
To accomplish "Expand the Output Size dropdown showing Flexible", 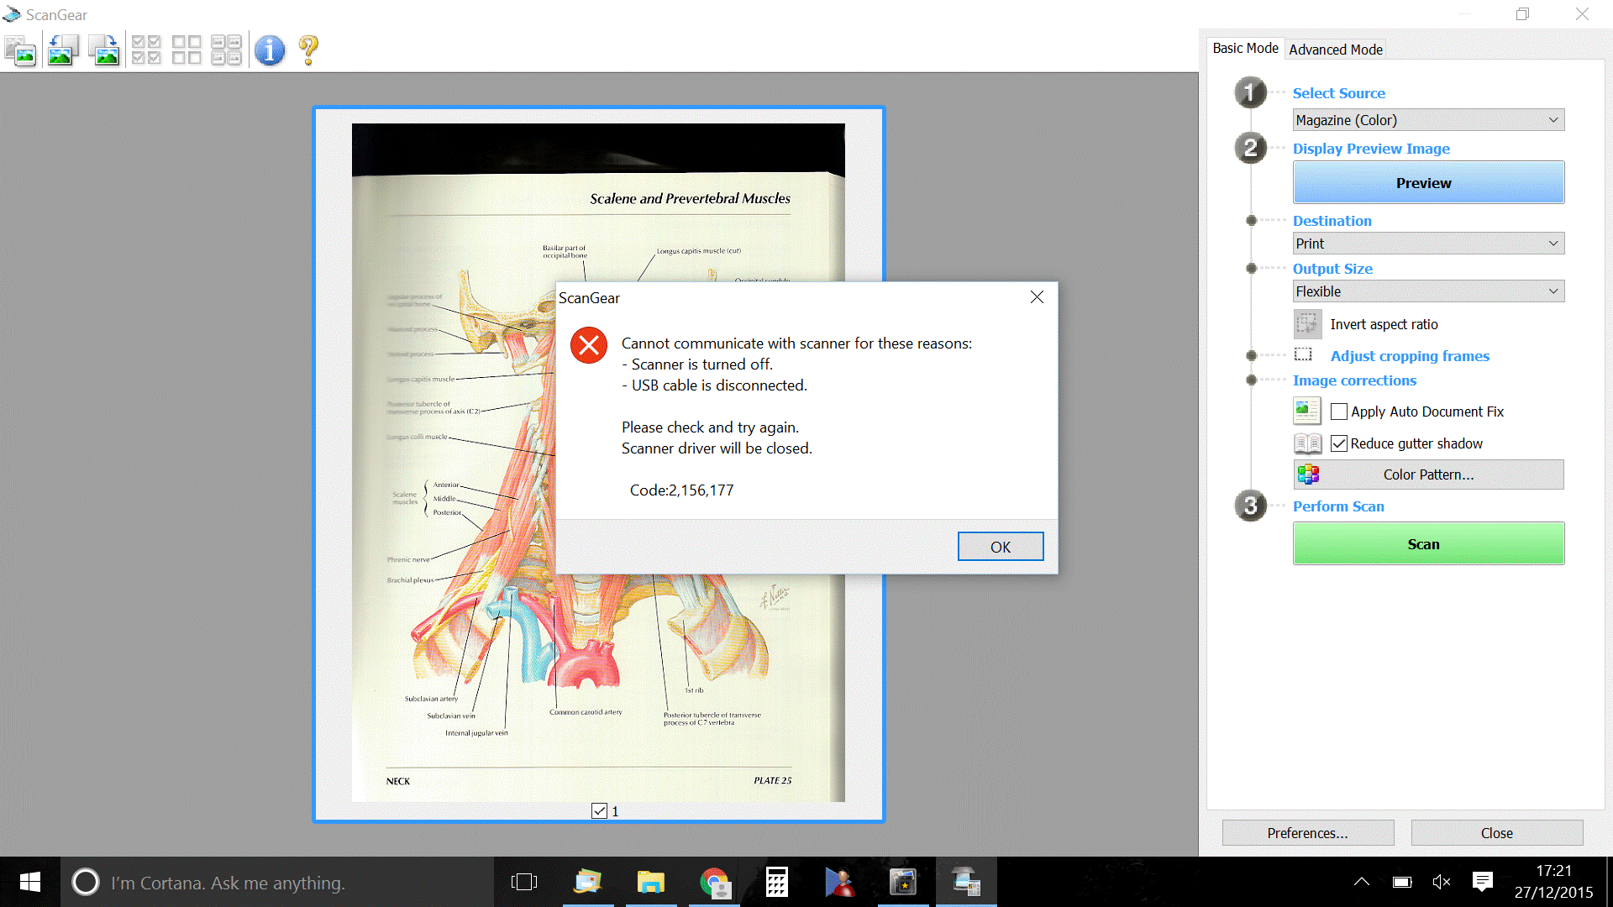I will click(1428, 291).
